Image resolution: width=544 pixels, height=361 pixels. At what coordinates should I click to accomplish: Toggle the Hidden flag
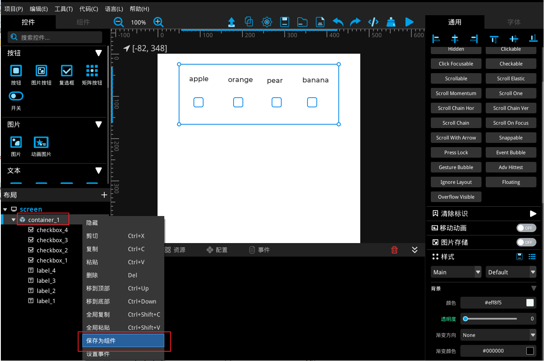456,49
